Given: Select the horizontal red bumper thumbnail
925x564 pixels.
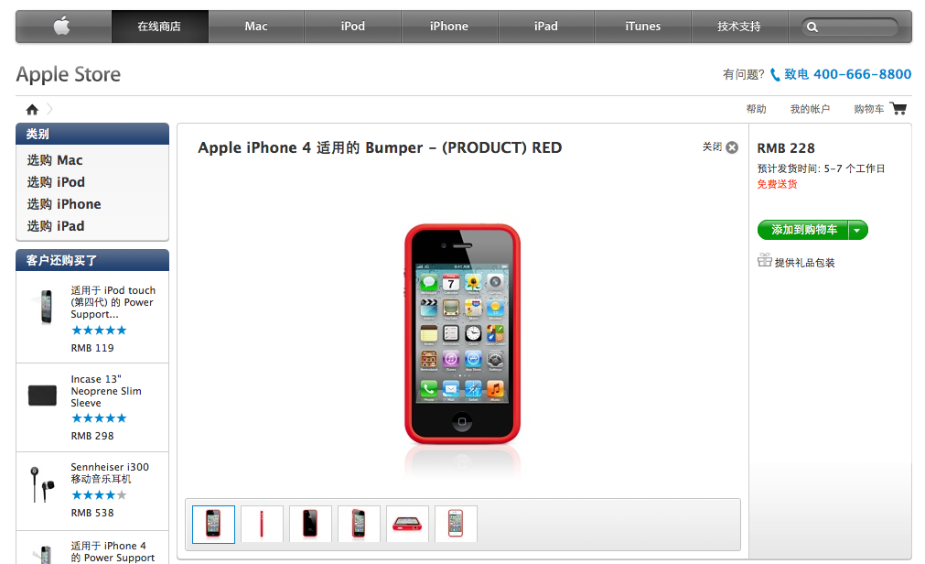Looking at the screenshot, I should point(407,524).
